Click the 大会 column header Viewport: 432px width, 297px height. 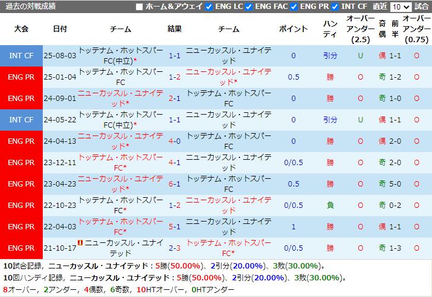click(21, 29)
